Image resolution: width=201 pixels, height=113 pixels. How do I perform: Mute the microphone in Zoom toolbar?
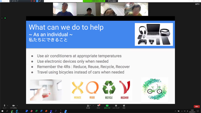click(x=4, y=106)
